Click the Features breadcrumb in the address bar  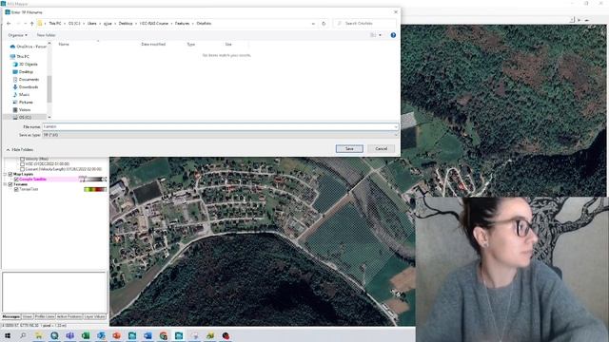(x=182, y=24)
